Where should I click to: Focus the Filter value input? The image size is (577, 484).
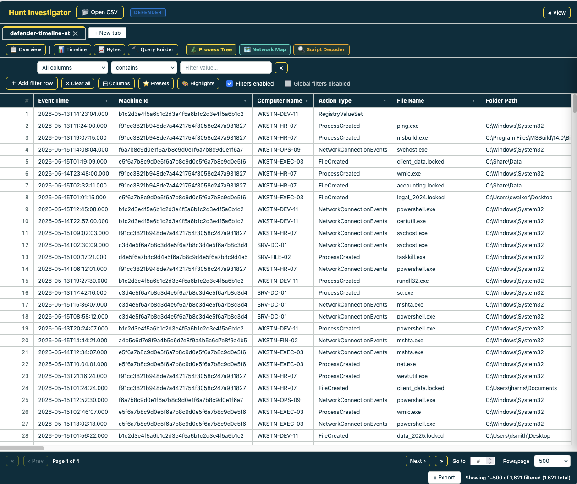(226, 68)
